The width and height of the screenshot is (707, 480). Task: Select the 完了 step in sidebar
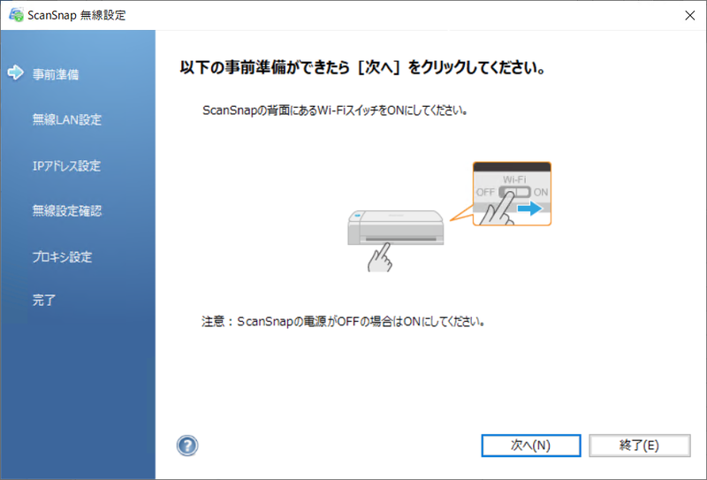[43, 300]
